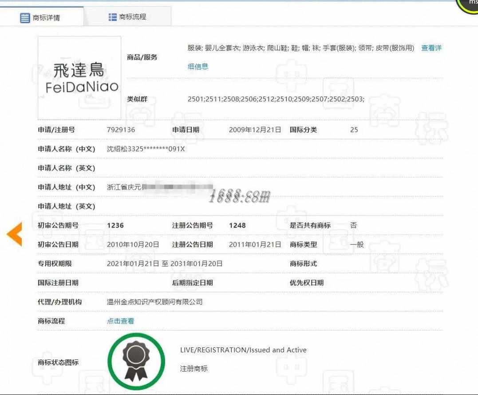Image resolution: width=478 pixels, height=395 pixels.
Task: Select the goods list starting with 服装
Action: 301,48
